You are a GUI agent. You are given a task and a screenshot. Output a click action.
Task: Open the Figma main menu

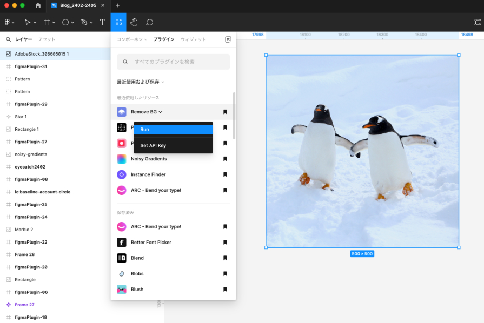(x=9, y=22)
